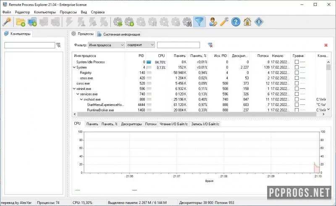336x206 pixels.
Task: Open the user with key icon
Action: 213,22
